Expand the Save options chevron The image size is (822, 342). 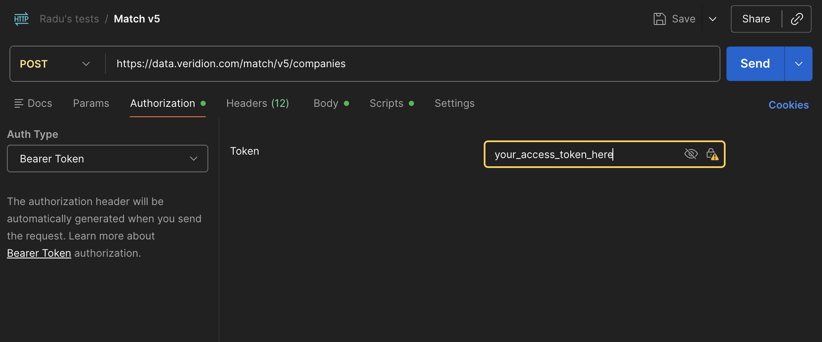pyautogui.click(x=713, y=19)
